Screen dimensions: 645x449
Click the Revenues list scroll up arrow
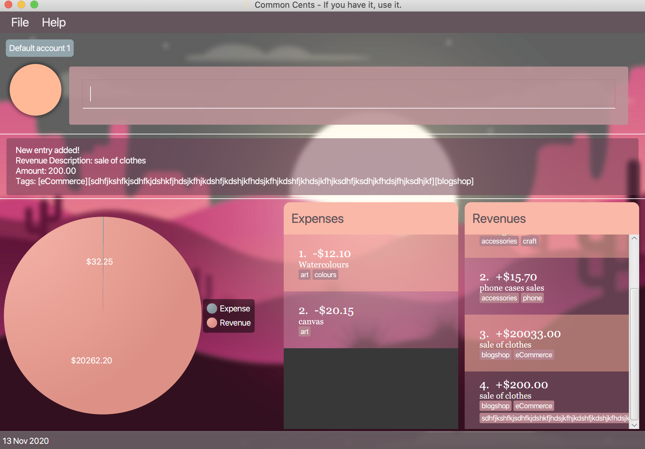click(x=634, y=238)
